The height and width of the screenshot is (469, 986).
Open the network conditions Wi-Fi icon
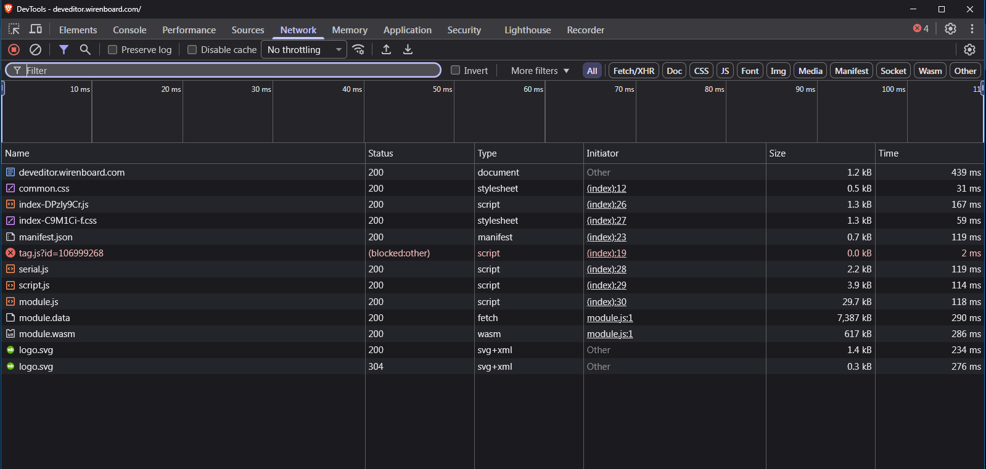358,49
